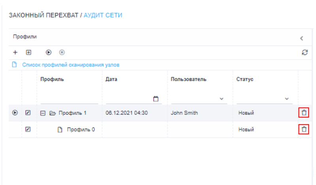316x185 pixels.
Task: Click the Профиль column header
Action: coord(52,79)
